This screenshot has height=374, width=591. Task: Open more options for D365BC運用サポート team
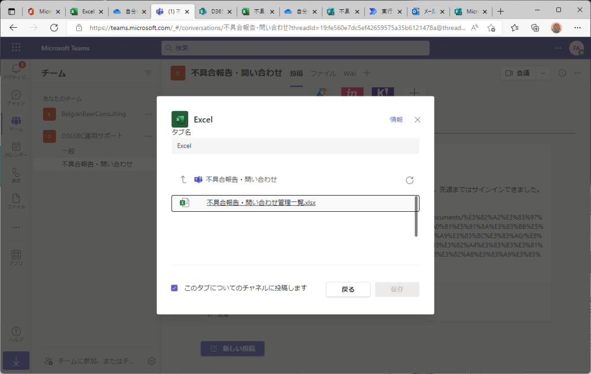(x=148, y=136)
